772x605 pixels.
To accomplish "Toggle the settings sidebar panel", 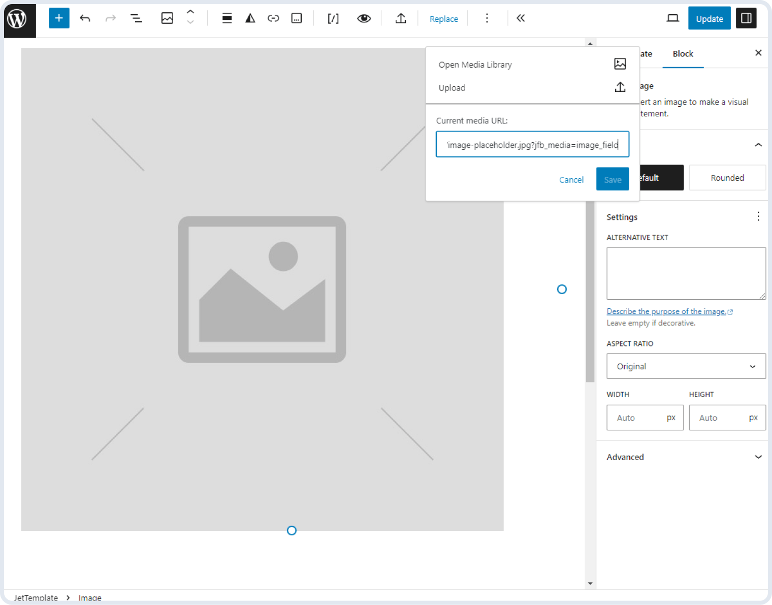I will point(746,18).
